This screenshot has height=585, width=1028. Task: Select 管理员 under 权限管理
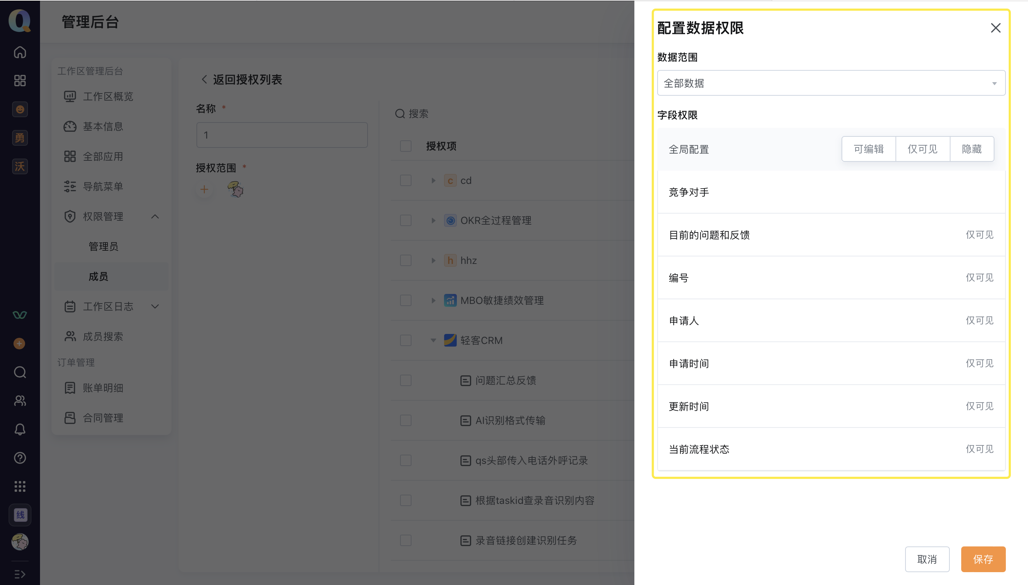pos(111,246)
